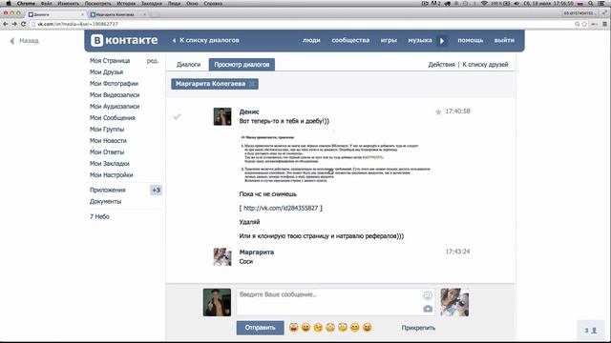Viewport: 611px width, 343px height.
Task: Open Моя Страница in the sidebar
Action: (110, 61)
